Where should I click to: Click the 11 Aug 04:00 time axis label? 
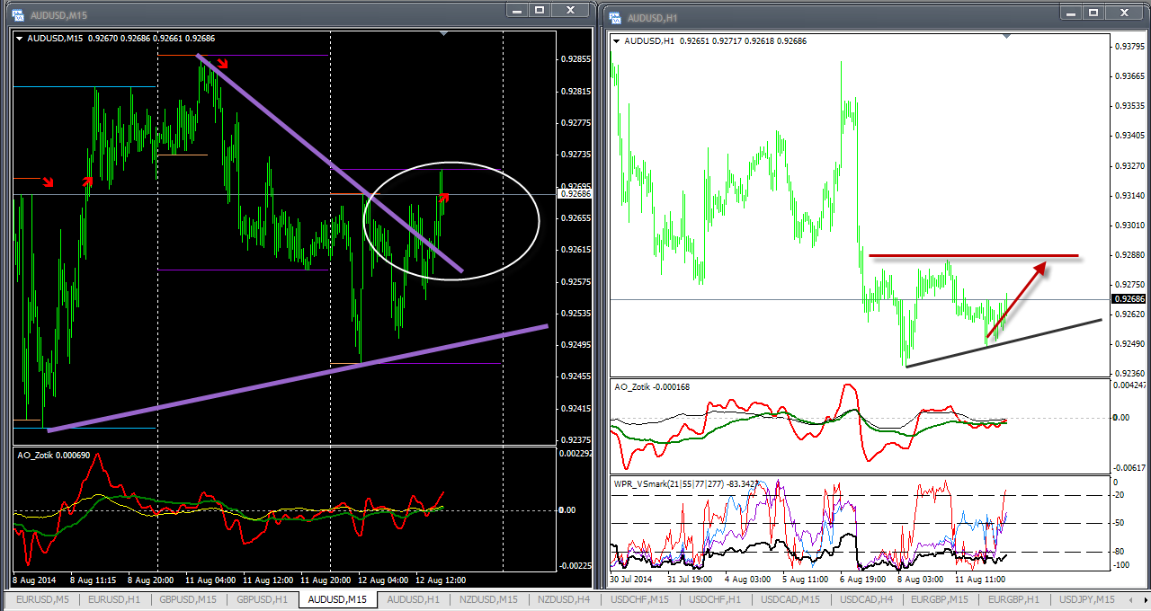(x=210, y=580)
